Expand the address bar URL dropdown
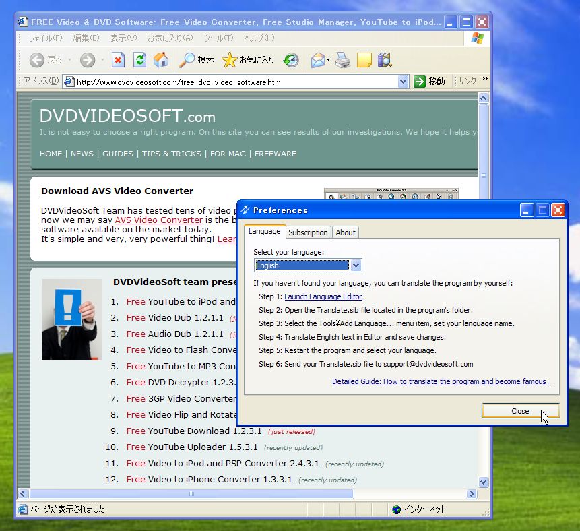 (x=404, y=82)
